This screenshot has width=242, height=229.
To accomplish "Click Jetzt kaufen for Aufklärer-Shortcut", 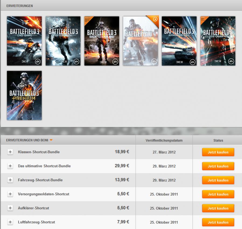I will coord(218,208).
